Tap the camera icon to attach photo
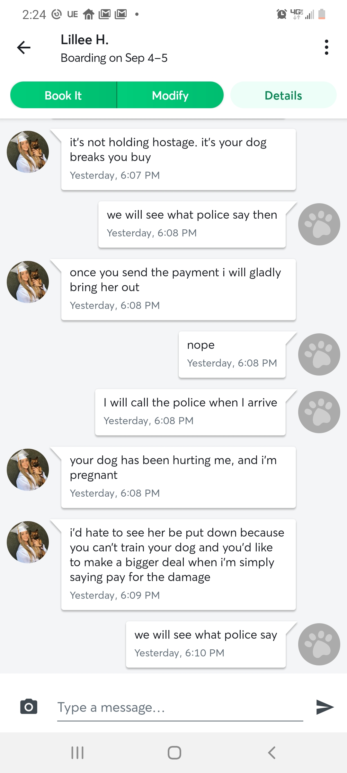The height and width of the screenshot is (773, 347). coord(29,707)
